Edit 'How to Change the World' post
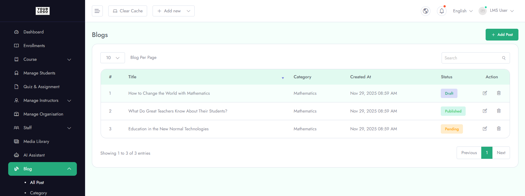Screen dimensions: 525x196 pyautogui.click(x=485, y=93)
